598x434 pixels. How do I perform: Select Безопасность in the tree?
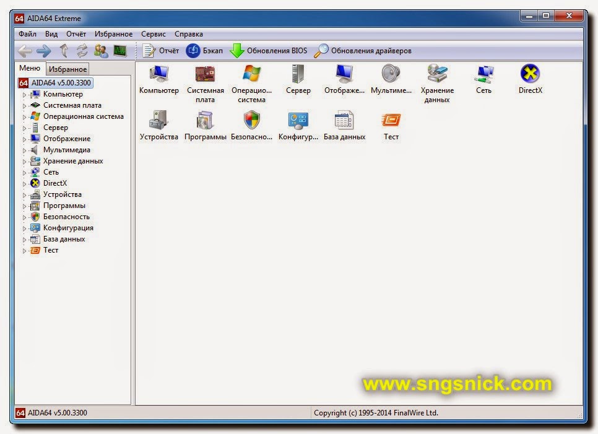(66, 217)
